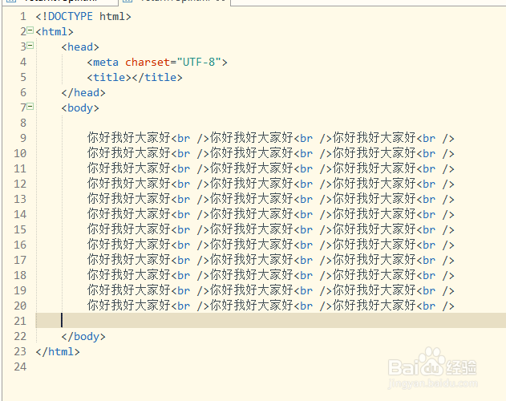Place the cursor between the title tags

tap(132, 78)
